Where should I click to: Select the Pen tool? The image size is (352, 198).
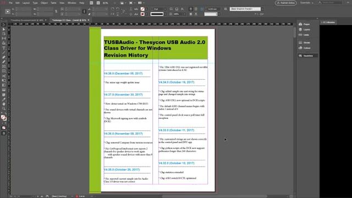(x=4, y=57)
